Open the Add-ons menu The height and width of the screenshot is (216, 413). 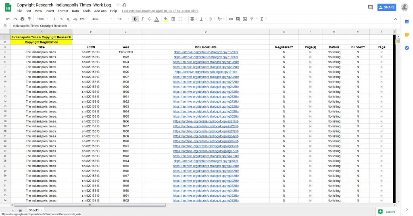pyautogui.click(x=100, y=11)
